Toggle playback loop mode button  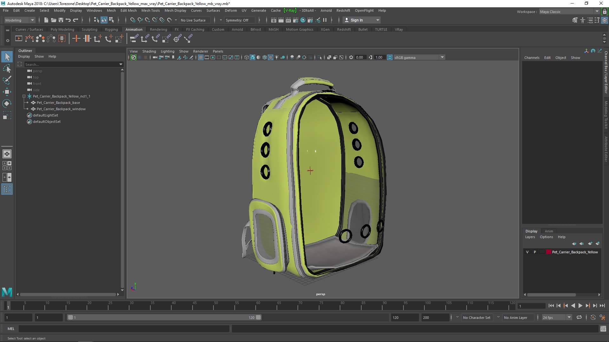(579, 317)
